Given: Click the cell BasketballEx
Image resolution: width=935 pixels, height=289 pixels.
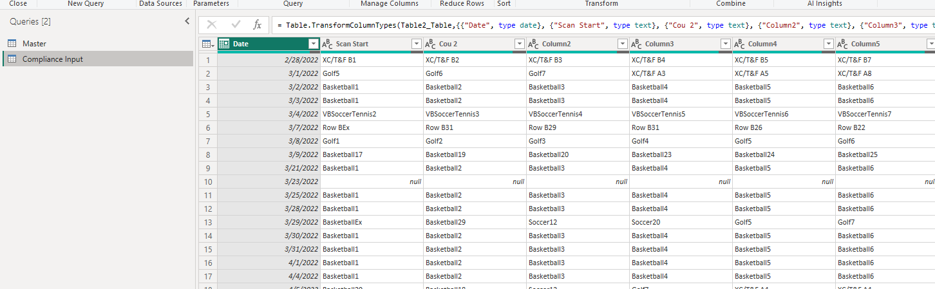Looking at the screenshot, I should [x=372, y=222].
